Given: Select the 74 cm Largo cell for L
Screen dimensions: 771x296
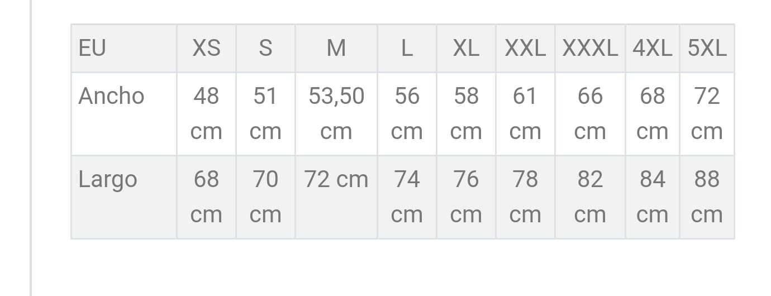Looking at the screenshot, I should pos(407,197).
